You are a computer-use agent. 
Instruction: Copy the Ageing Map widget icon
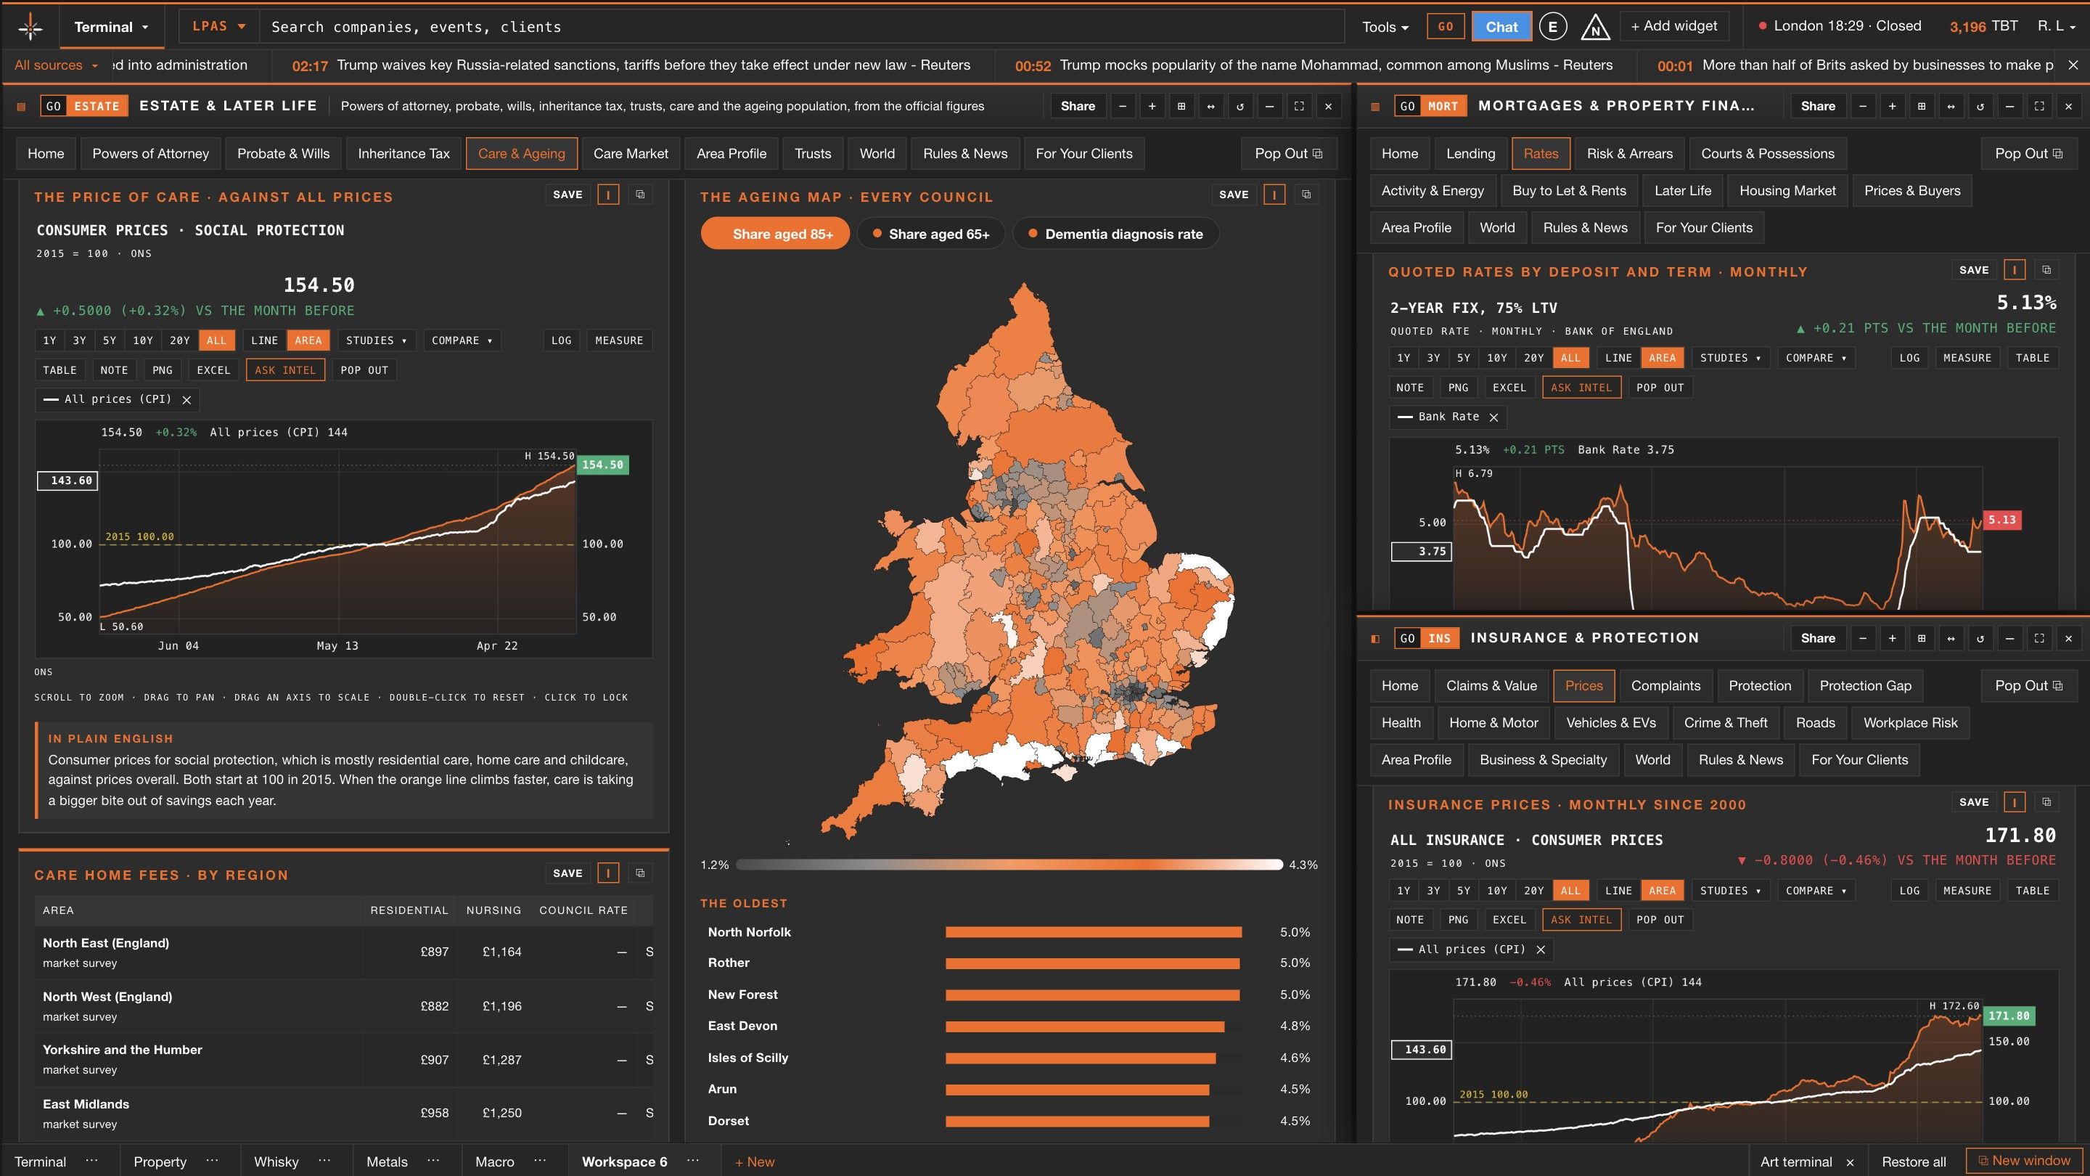(1306, 195)
